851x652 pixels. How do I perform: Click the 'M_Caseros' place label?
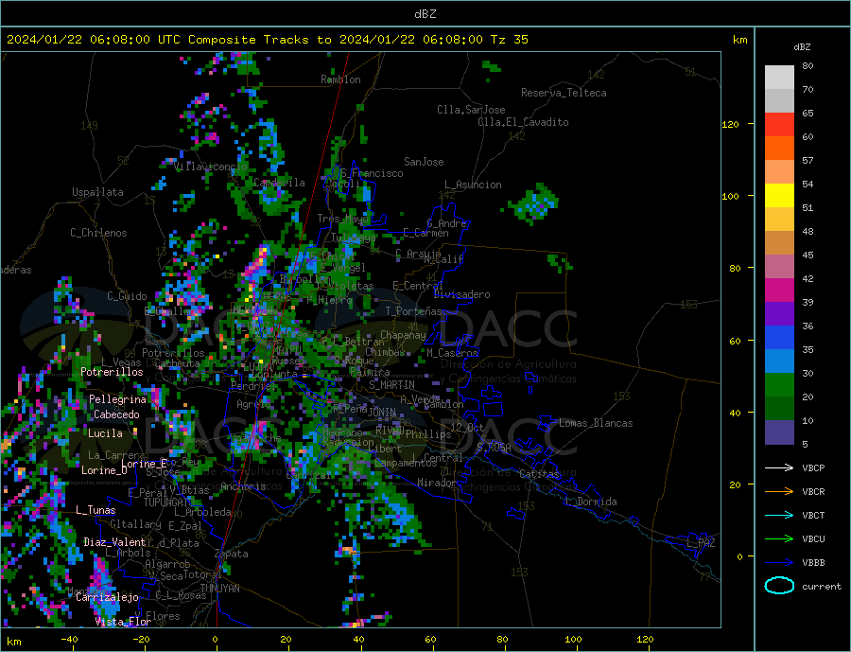click(x=452, y=353)
